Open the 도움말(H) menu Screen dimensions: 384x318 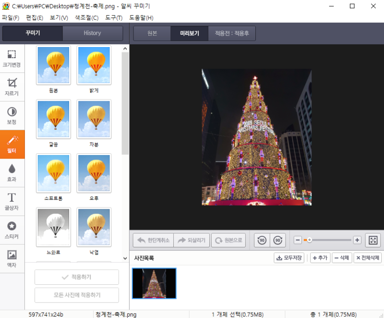coord(141,18)
